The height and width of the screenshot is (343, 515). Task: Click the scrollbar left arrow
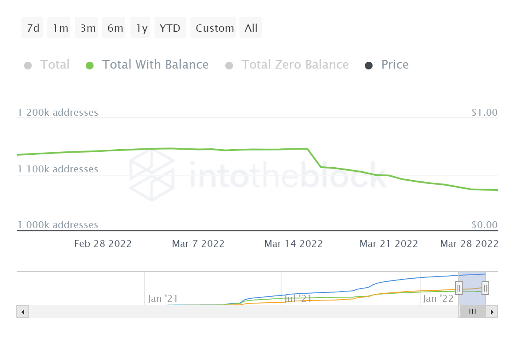click(23, 312)
